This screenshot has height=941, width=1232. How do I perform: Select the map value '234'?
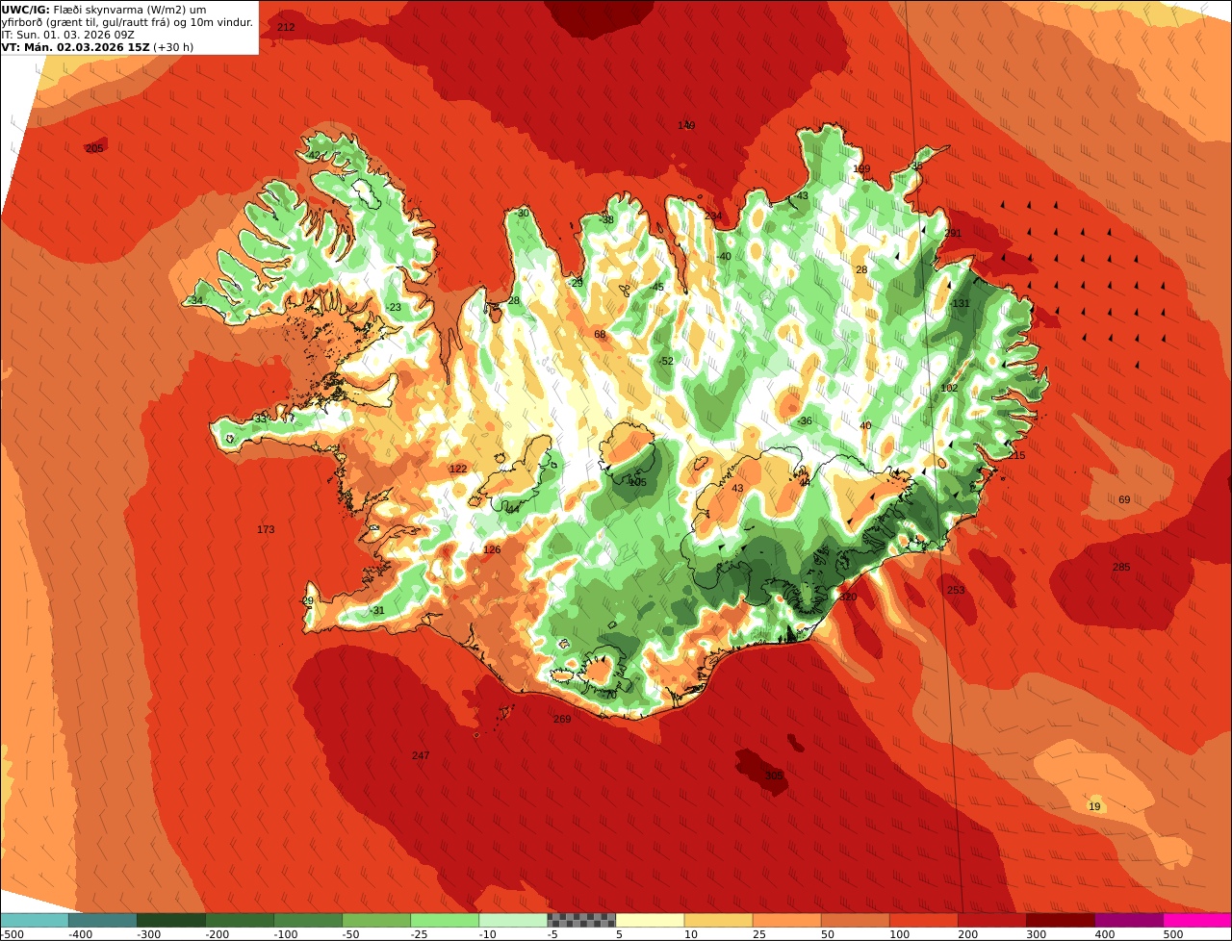[712, 216]
